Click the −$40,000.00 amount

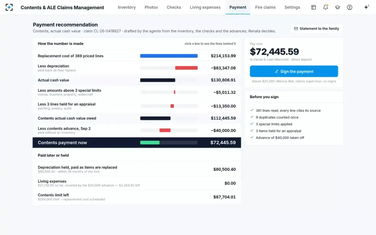(223, 130)
